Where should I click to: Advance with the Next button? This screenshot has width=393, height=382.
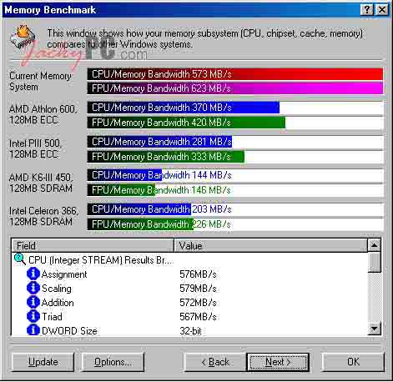tap(278, 362)
